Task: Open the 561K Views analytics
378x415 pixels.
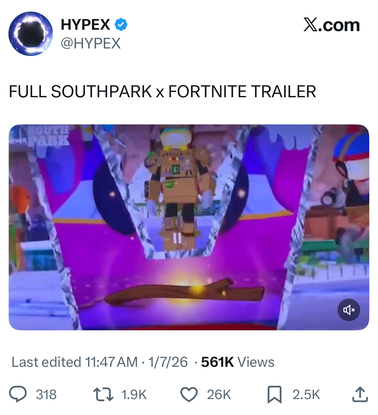Action: (x=238, y=362)
